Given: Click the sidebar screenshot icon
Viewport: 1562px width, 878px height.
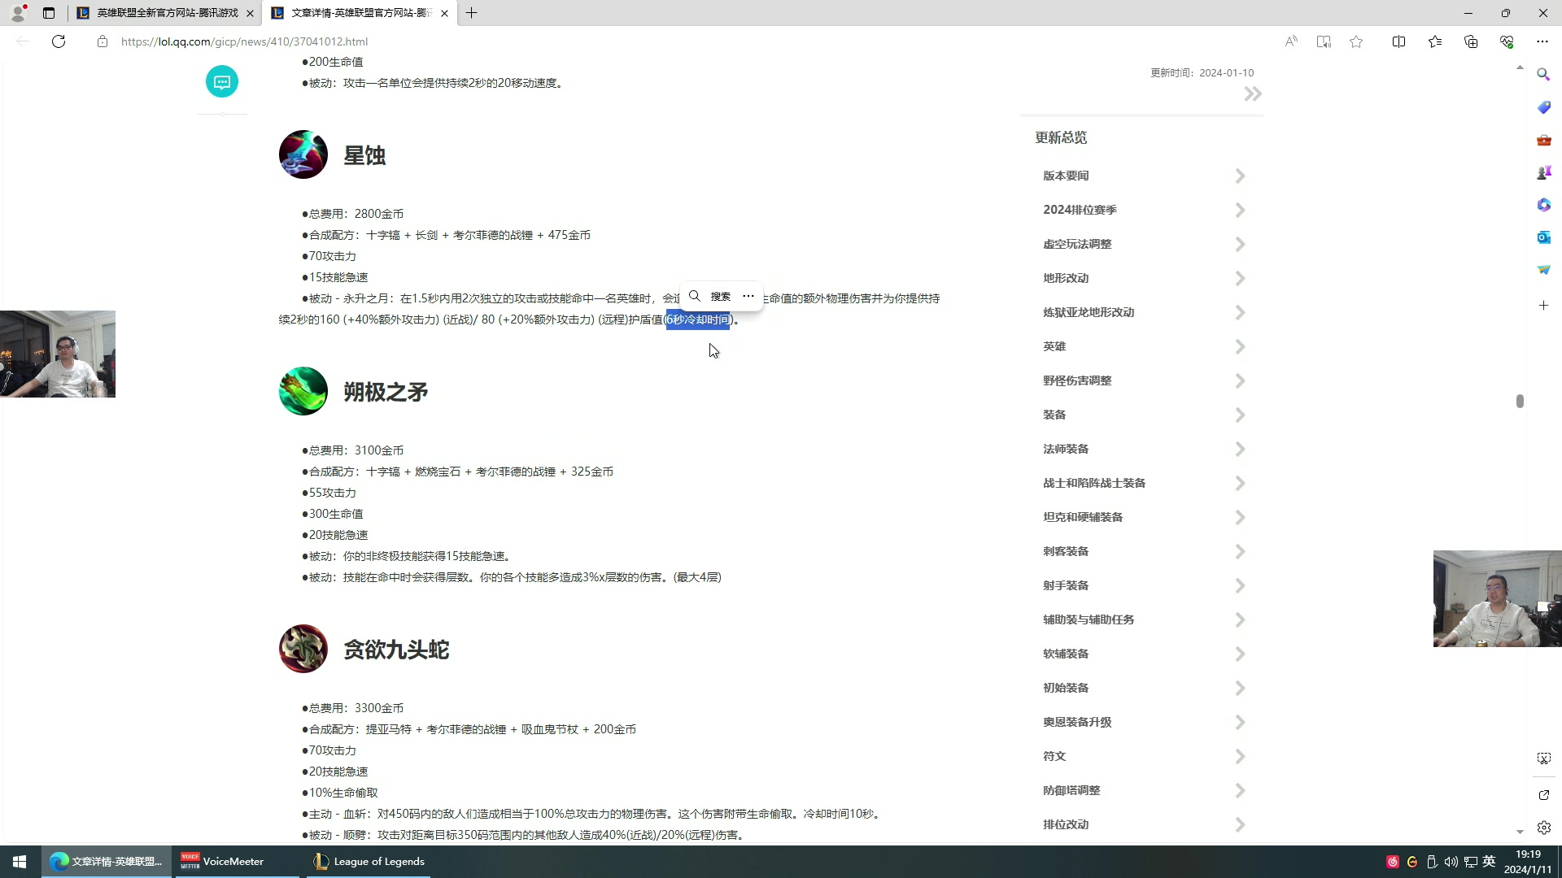Looking at the screenshot, I should click(x=1543, y=758).
